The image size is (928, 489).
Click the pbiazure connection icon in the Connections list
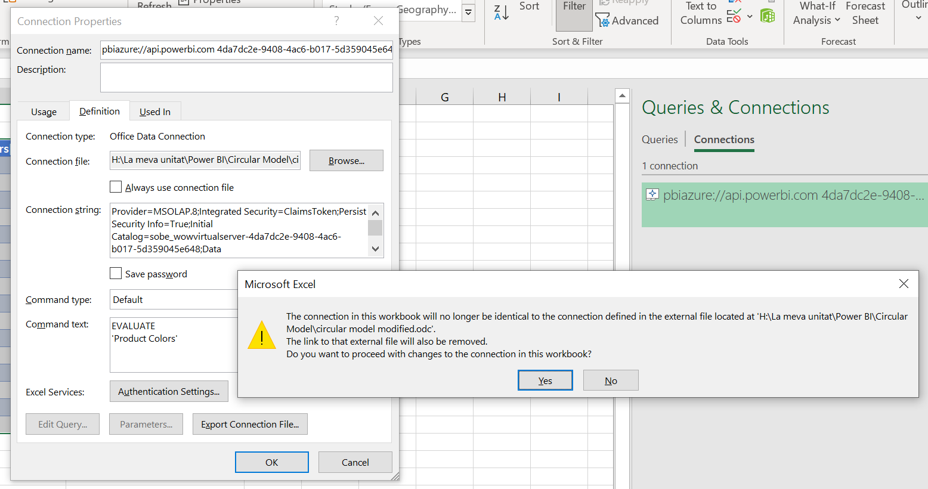coord(652,194)
